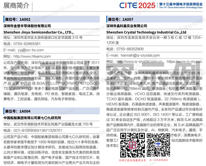This screenshot has height=166, width=206.
Task: Select the booth number 1A007 header
Action: coord(121,19)
